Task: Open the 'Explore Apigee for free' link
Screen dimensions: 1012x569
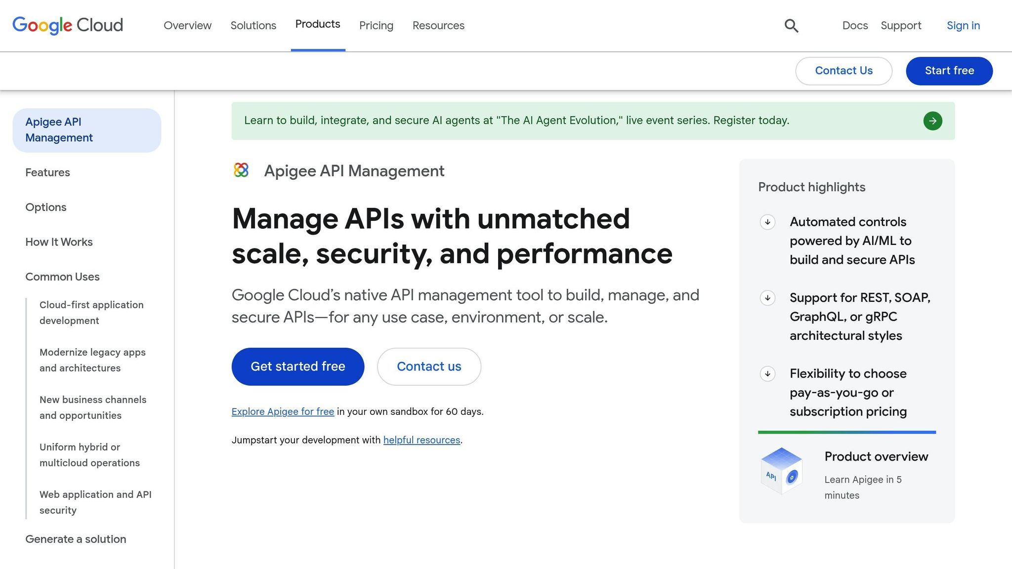Action: coord(282,411)
